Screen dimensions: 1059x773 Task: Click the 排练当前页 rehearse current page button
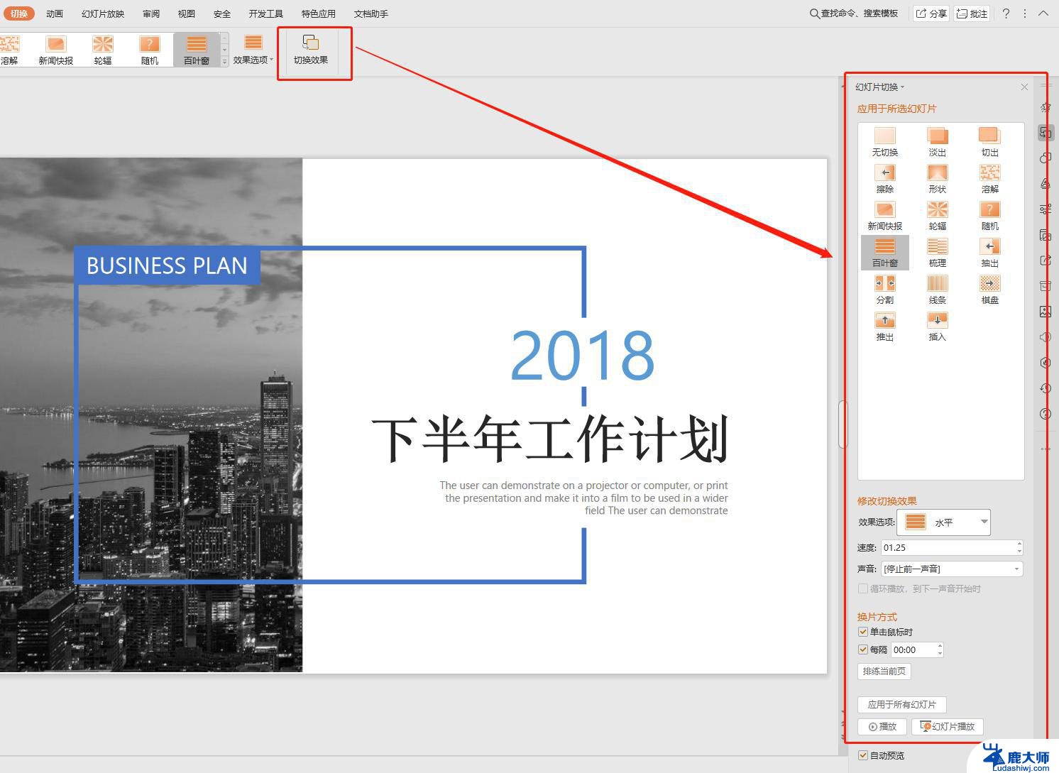point(884,671)
